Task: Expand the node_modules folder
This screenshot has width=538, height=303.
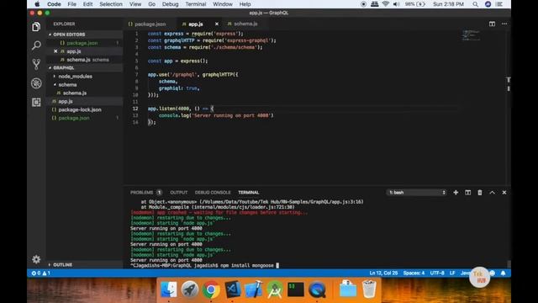Action: coord(75,77)
